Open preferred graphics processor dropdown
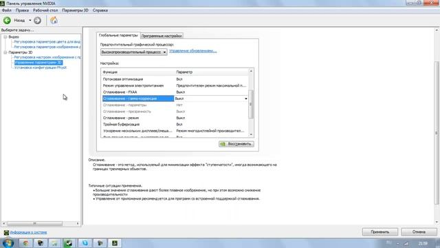 (x=133, y=52)
